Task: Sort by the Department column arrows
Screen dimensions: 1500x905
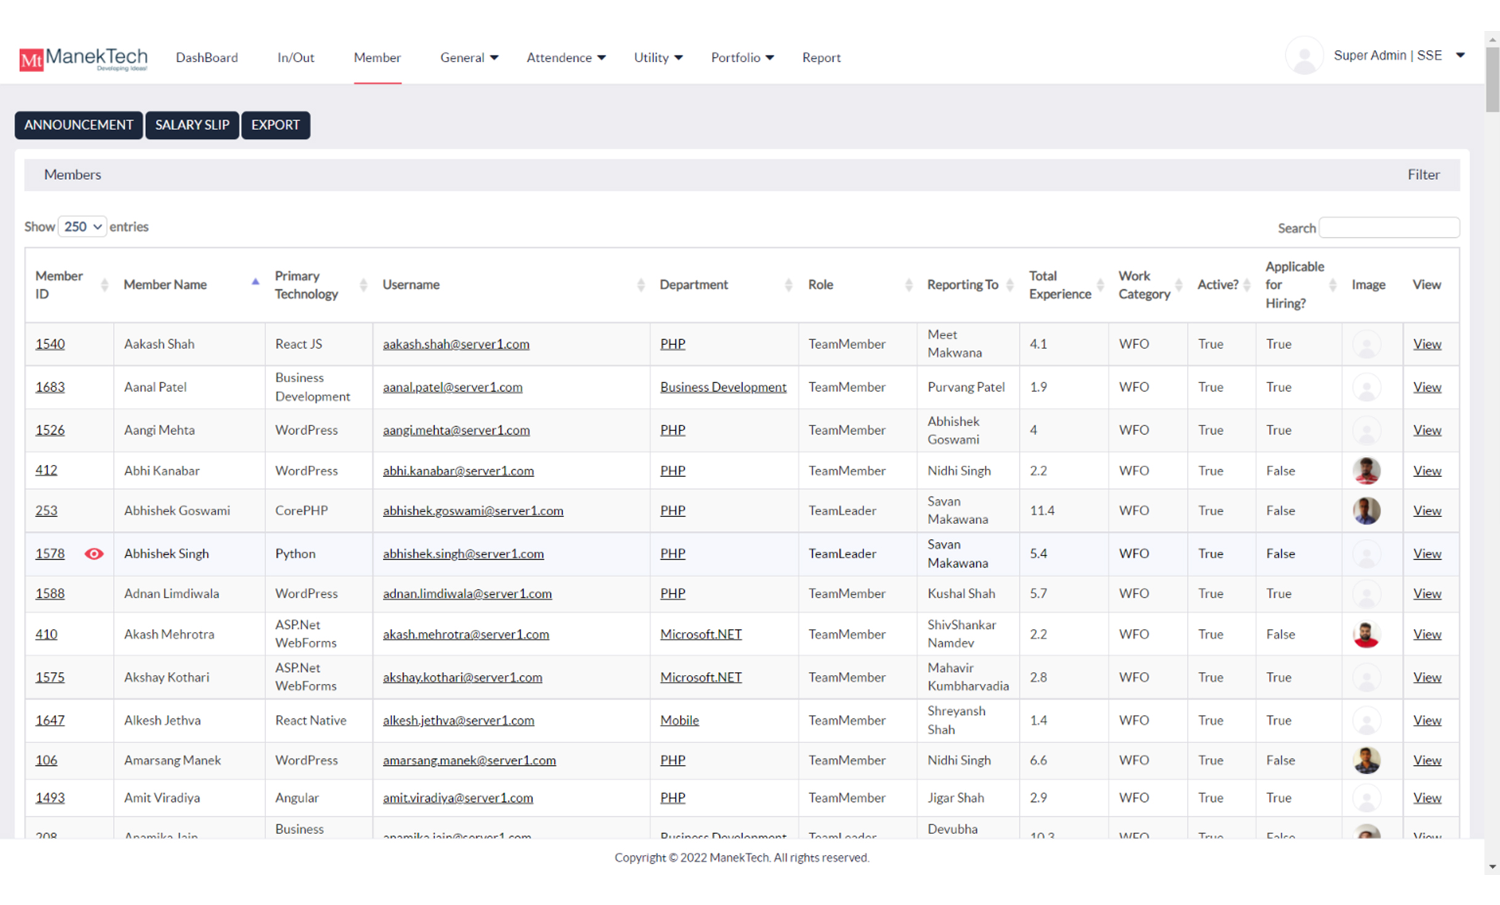Action: [788, 285]
